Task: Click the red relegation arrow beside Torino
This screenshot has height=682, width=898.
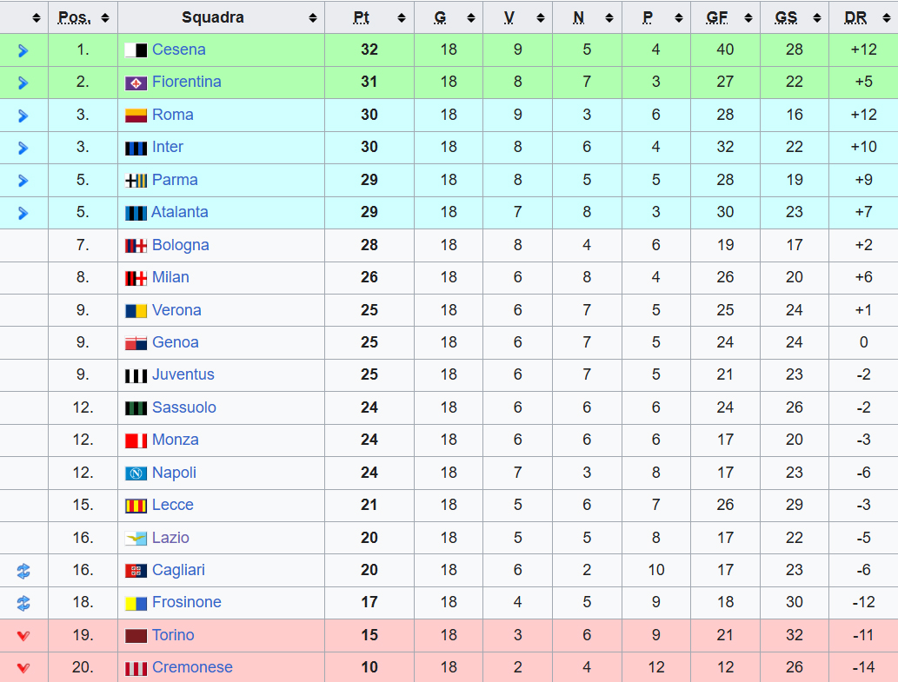Action: pos(23,636)
